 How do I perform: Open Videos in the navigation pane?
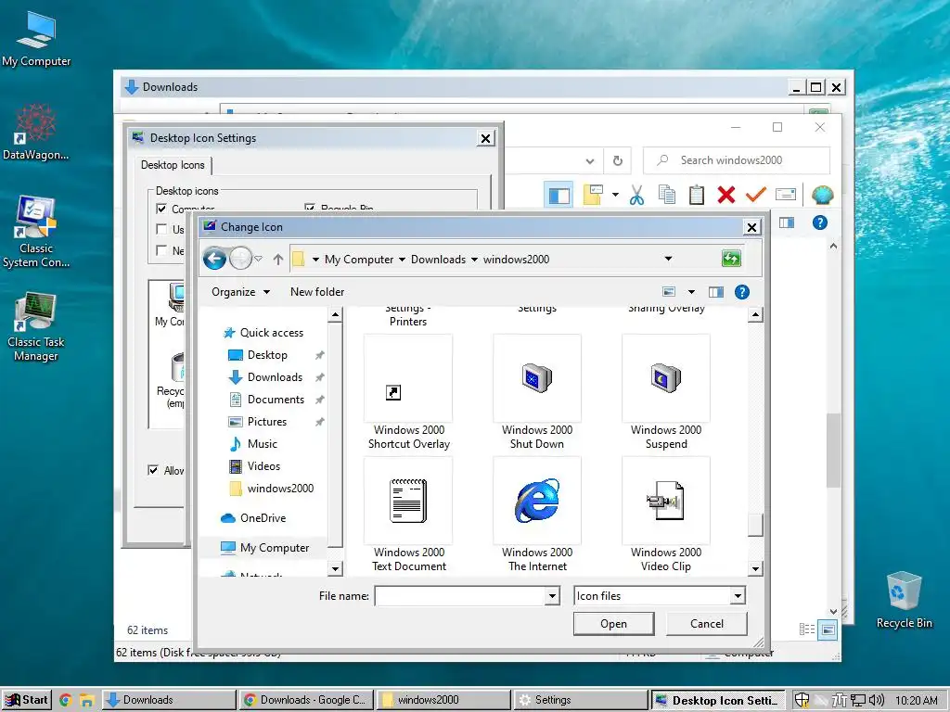263,466
